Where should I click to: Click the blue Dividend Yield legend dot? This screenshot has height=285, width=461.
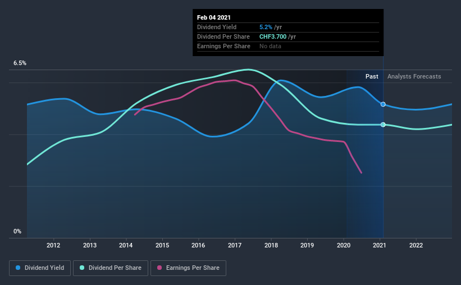[x=18, y=268]
